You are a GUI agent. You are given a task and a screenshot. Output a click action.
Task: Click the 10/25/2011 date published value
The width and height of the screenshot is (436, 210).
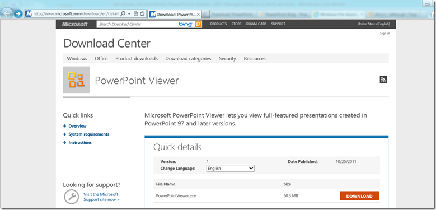point(346,162)
